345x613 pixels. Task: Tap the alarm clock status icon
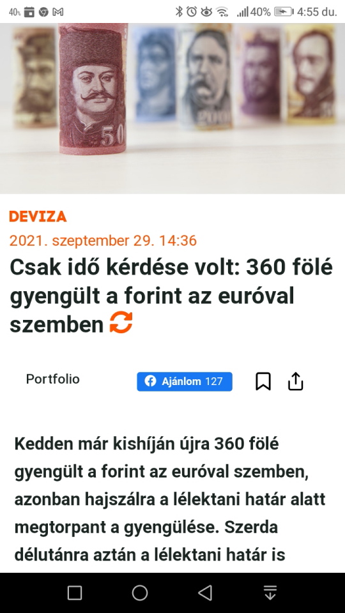(x=192, y=11)
